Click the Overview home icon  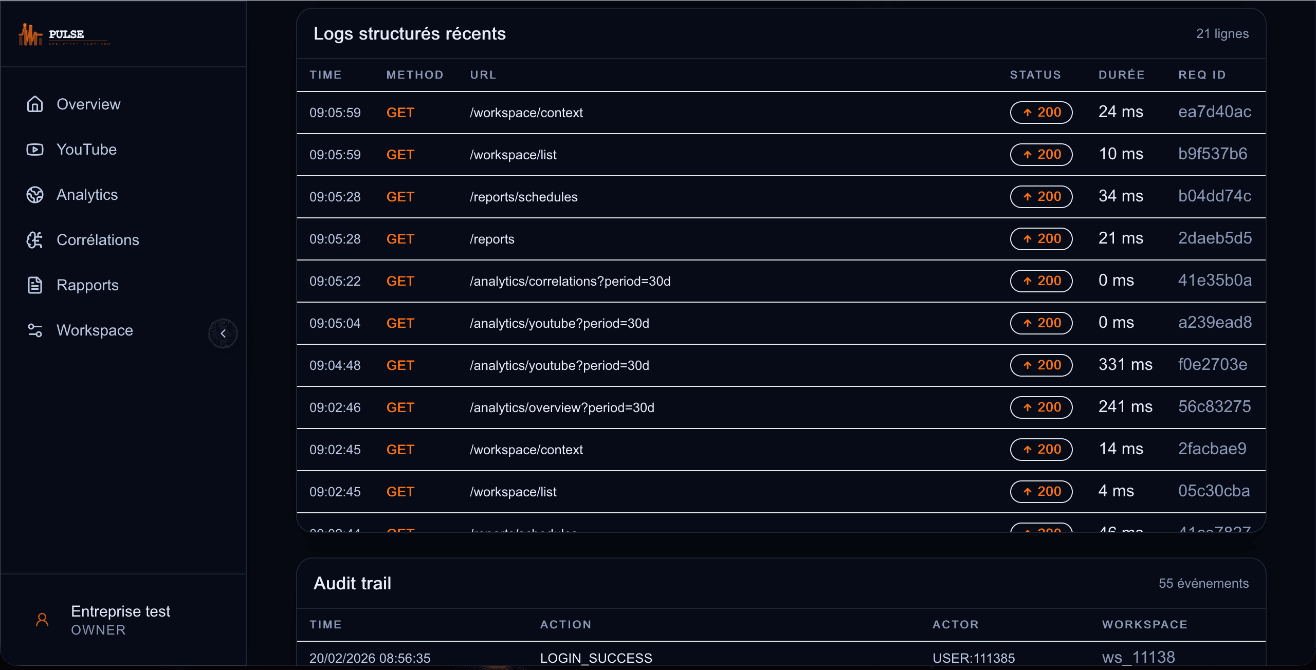[35, 104]
